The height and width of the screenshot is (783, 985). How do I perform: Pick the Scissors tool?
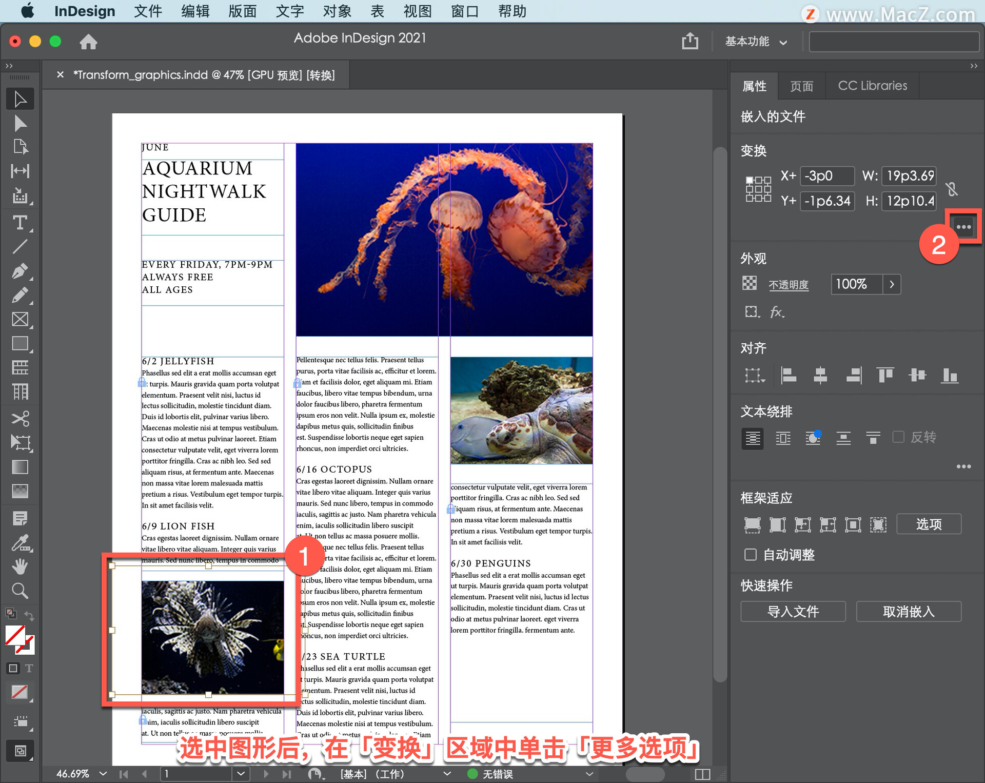point(19,418)
